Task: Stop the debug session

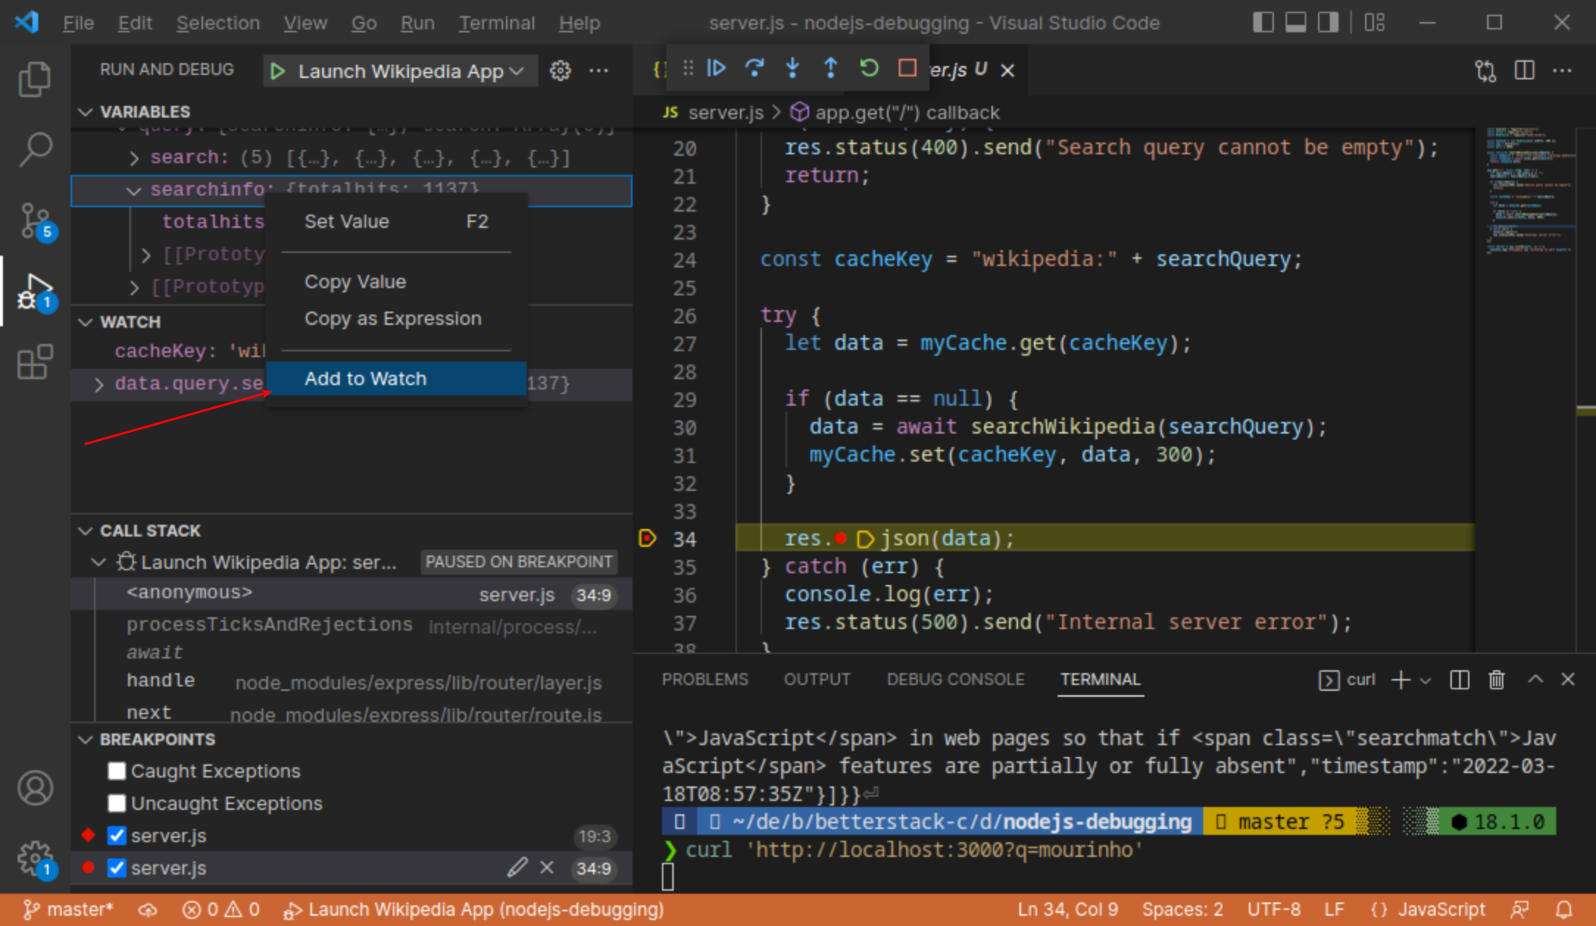Action: [907, 68]
